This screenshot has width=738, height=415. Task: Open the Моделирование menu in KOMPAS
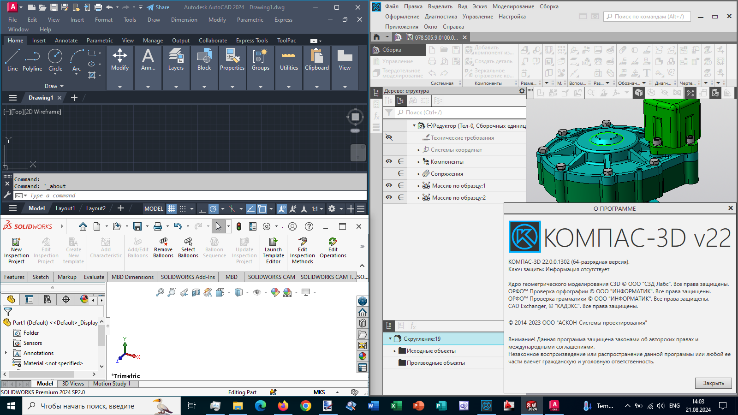click(x=513, y=6)
